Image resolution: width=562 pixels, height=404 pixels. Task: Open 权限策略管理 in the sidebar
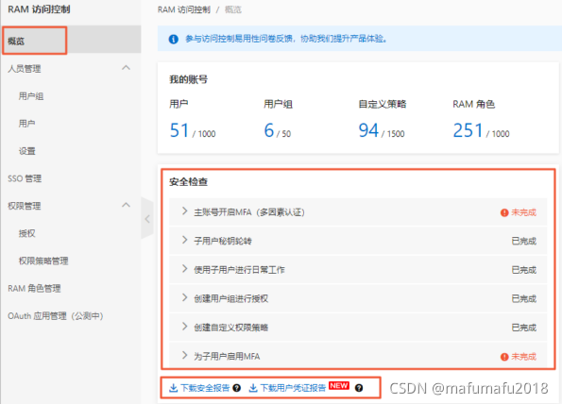(43, 261)
